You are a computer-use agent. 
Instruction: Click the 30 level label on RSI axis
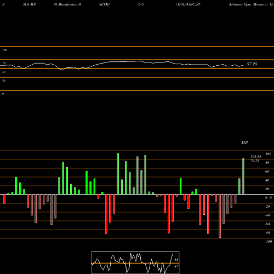click(x=4, y=81)
